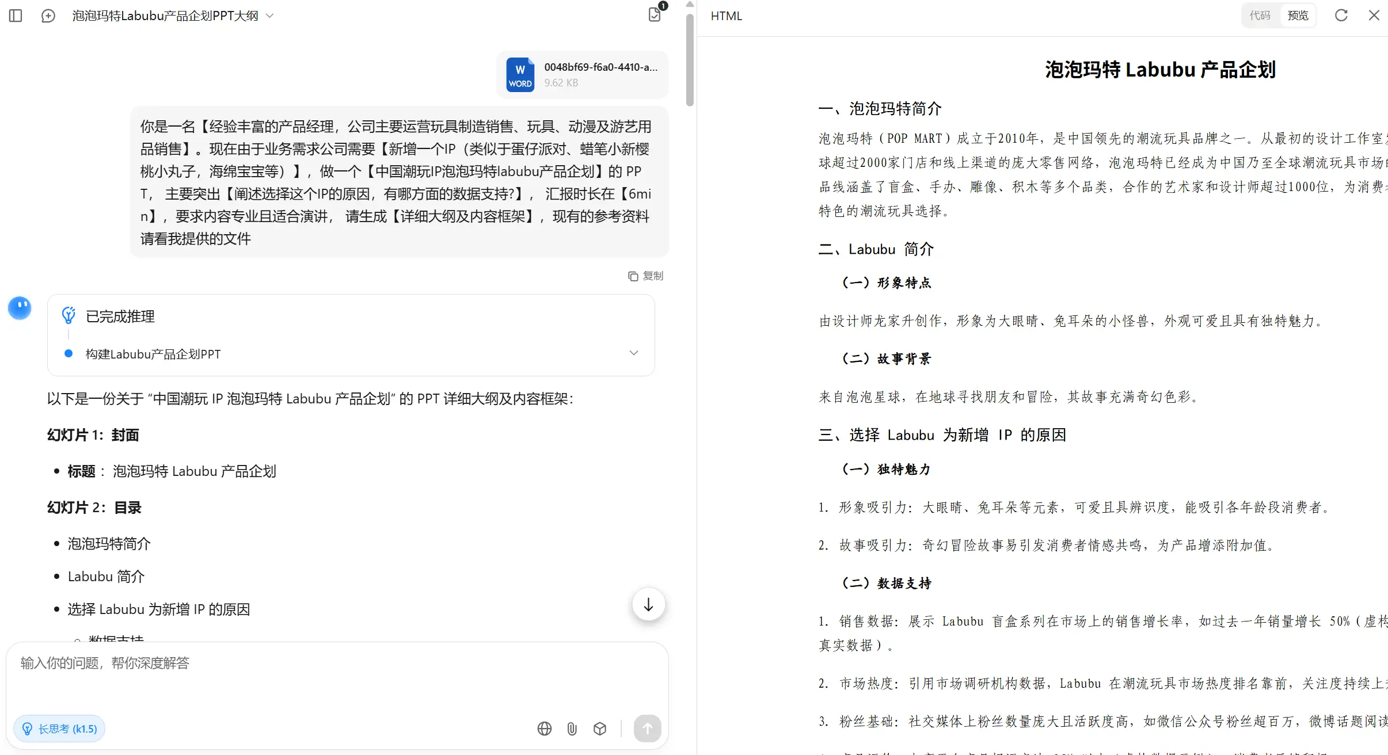1388x755 pixels.
Task: Open the conversation title dropdown
Action: click(x=269, y=16)
